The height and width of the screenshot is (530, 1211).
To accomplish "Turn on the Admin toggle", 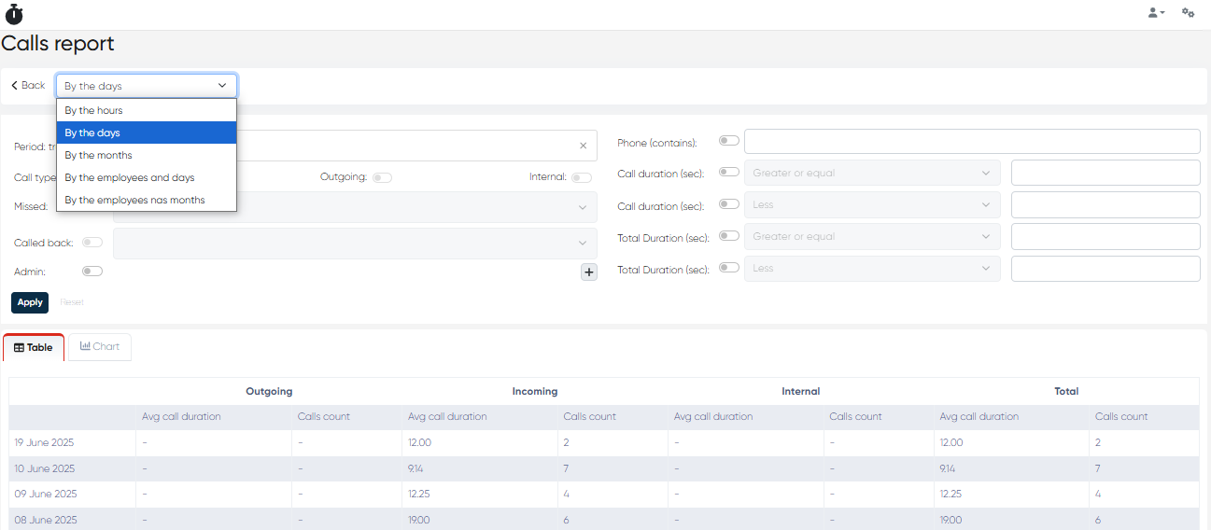I will pyautogui.click(x=92, y=272).
